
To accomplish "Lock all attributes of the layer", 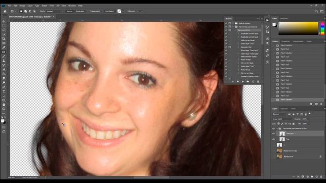I will [293, 124].
